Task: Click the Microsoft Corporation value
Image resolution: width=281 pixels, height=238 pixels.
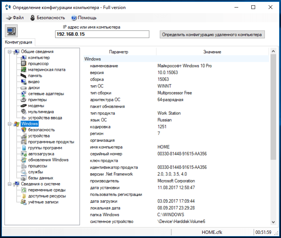Action: pyautogui.click(x=176, y=181)
